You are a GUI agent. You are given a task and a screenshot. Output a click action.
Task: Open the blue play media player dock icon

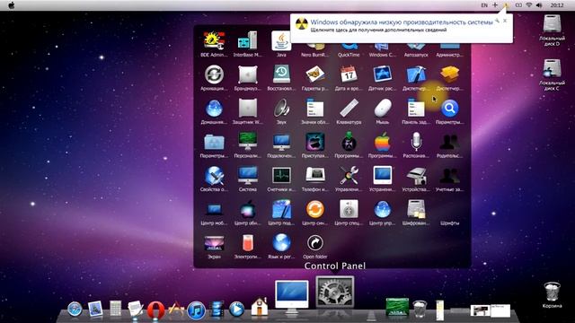[236, 309]
